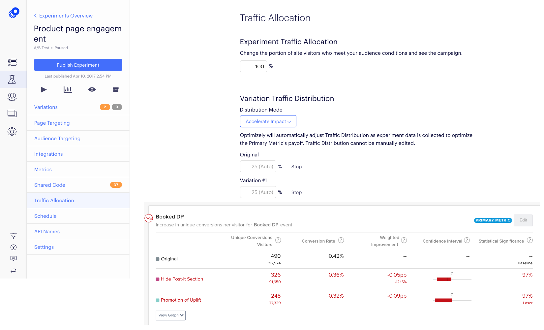Click help icon next to Statistical Significance
This screenshot has height=330, width=544.
(530, 240)
